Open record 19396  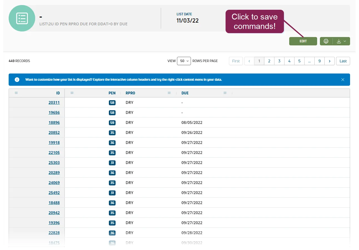[x=54, y=223]
